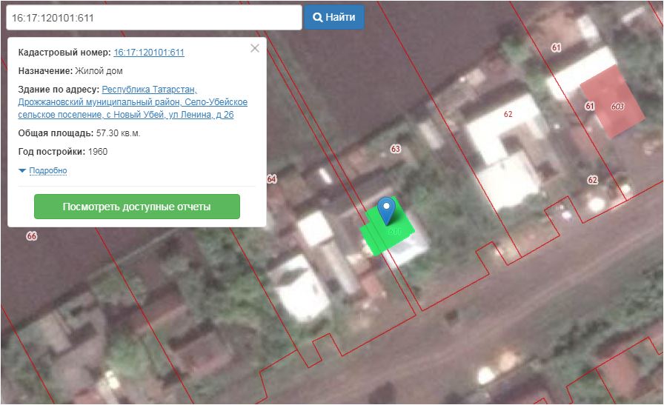Click the 603 label on the red building

click(x=617, y=107)
